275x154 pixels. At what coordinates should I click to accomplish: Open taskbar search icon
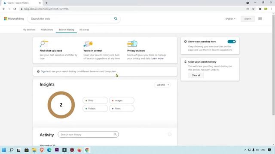[x=12, y=150]
